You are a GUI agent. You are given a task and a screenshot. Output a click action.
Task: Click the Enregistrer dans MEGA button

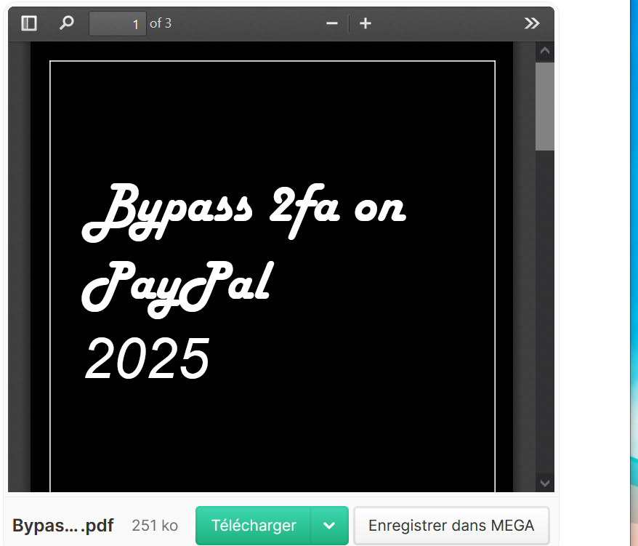(452, 525)
